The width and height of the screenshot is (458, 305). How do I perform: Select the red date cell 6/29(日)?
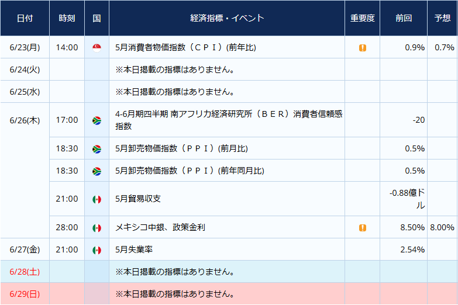[x=25, y=294]
